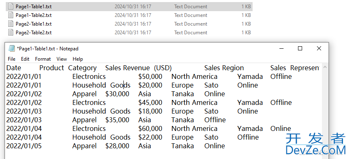Open the Help menu in Notepad
Image resolution: width=350 pixels, height=159 pixels.
[x=78, y=59]
